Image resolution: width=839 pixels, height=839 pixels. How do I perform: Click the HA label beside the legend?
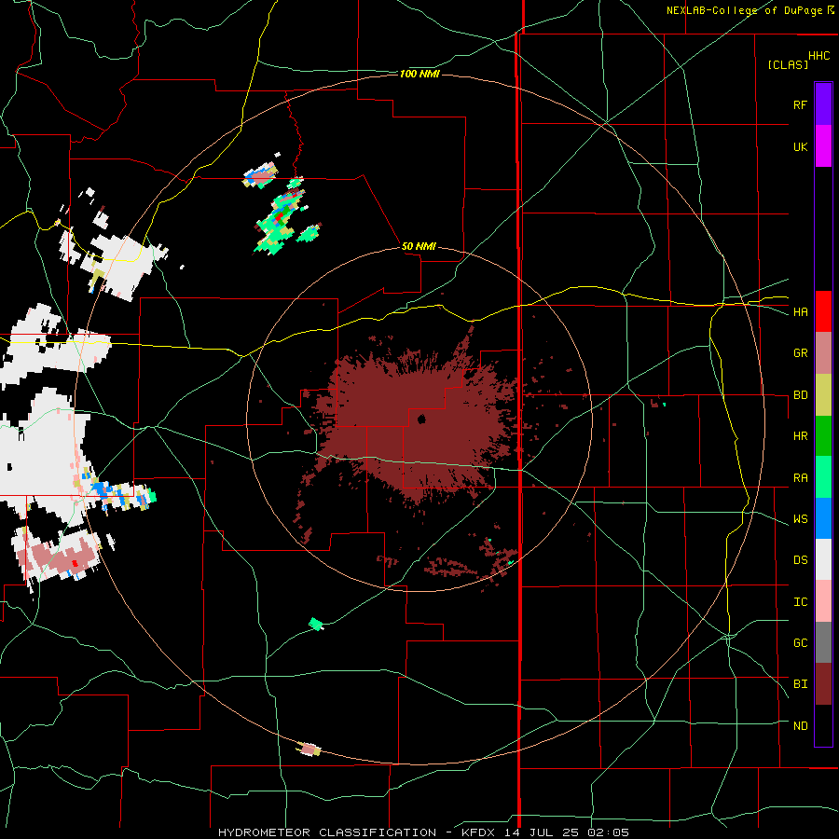point(800,312)
